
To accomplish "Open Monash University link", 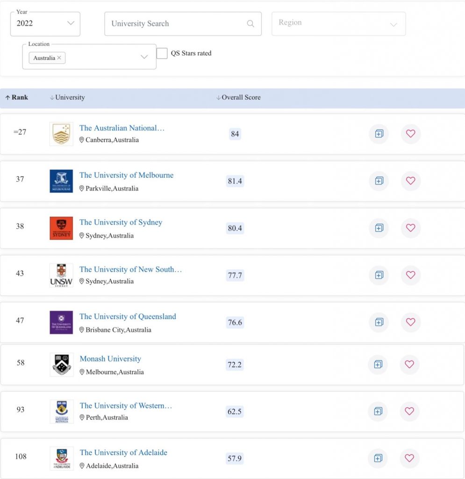I will (110, 359).
